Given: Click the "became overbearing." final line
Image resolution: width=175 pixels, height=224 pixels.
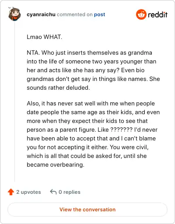Looking at the screenshot, I should (x=56, y=165).
